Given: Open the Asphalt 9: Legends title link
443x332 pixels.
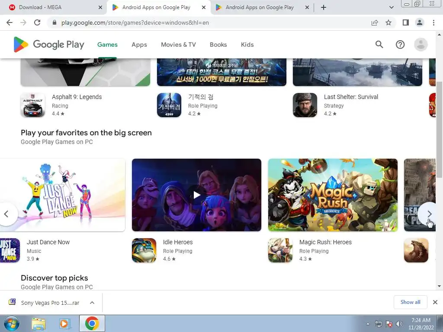Looking at the screenshot, I should pyautogui.click(x=77, y=97).
